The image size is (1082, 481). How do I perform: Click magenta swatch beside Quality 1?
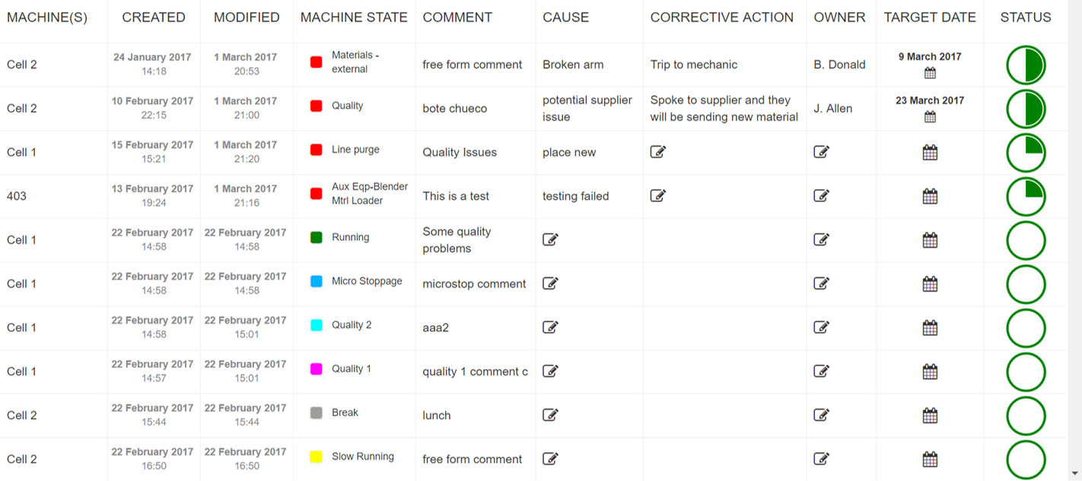coord(317,369)
